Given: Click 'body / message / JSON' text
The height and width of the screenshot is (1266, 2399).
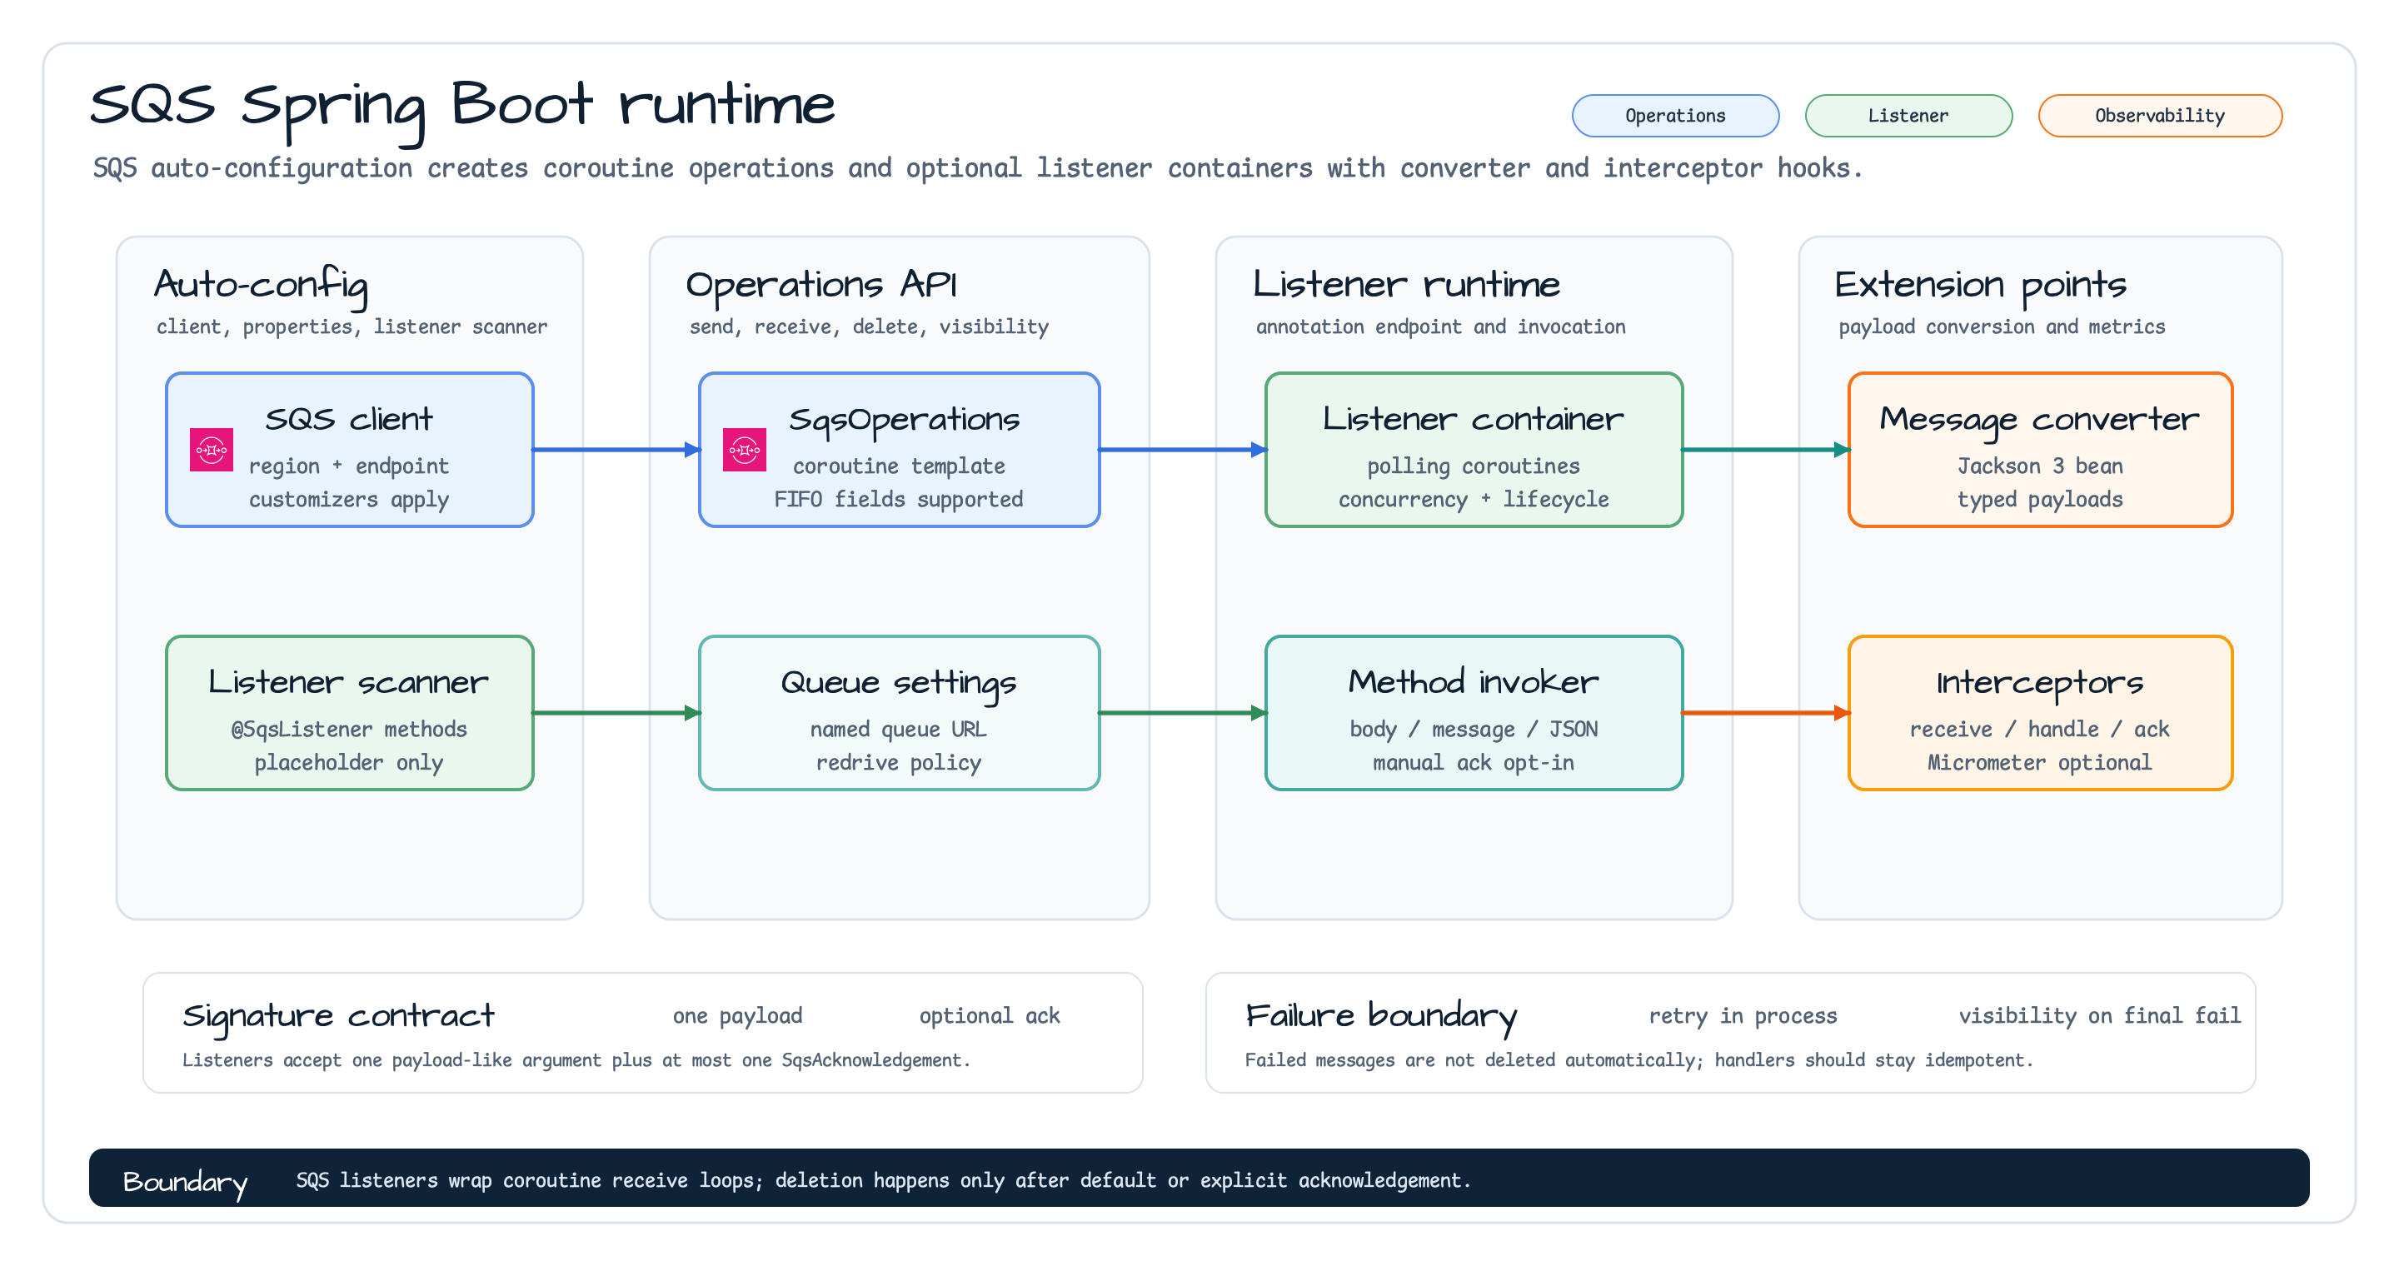Looking at the screenshot, I should (x=1474, y=730).
